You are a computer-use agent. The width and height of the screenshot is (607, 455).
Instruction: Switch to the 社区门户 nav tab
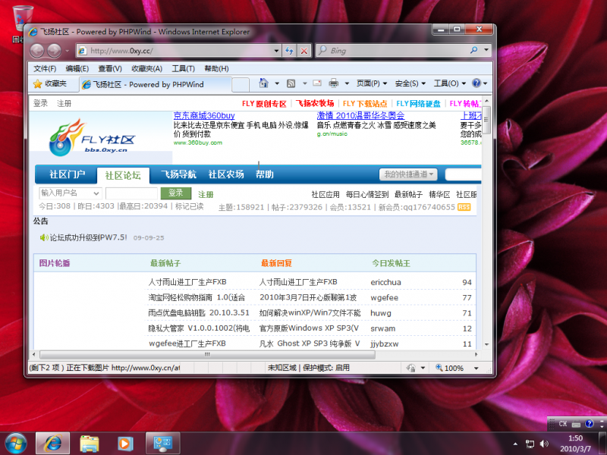[67, 174]
